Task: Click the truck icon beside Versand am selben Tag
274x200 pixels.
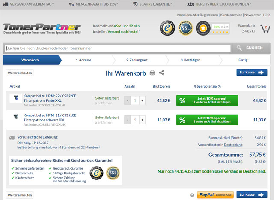Action: (6, 4)
